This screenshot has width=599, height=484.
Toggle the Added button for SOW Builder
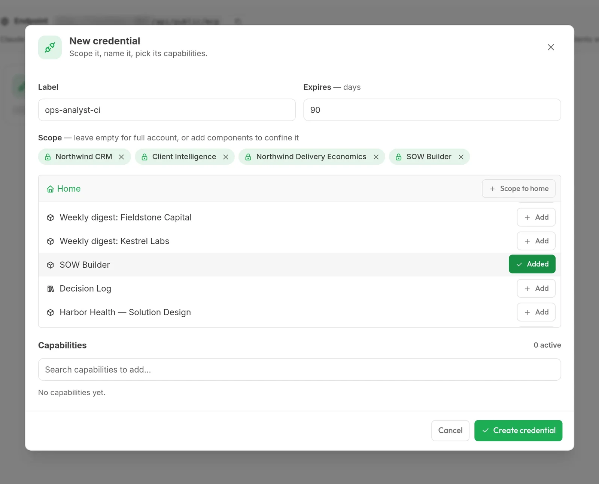coord(532,264)
